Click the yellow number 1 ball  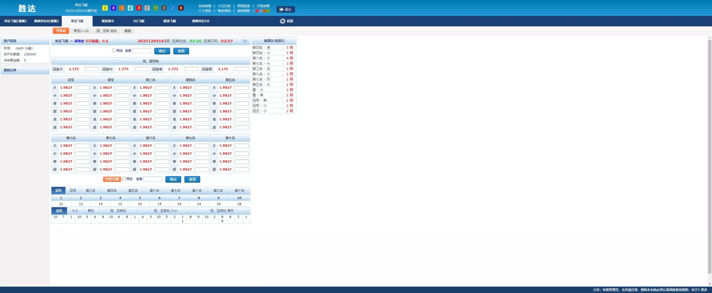[x=105, y=8]
